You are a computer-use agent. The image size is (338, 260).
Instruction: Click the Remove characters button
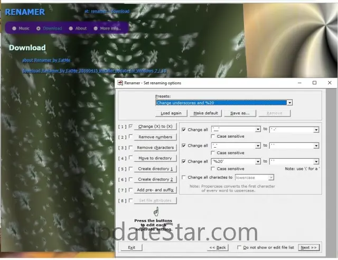point(155,148)
